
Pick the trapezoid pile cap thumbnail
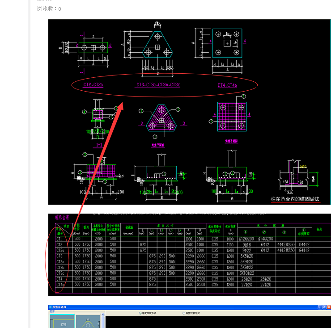[88, 321]
